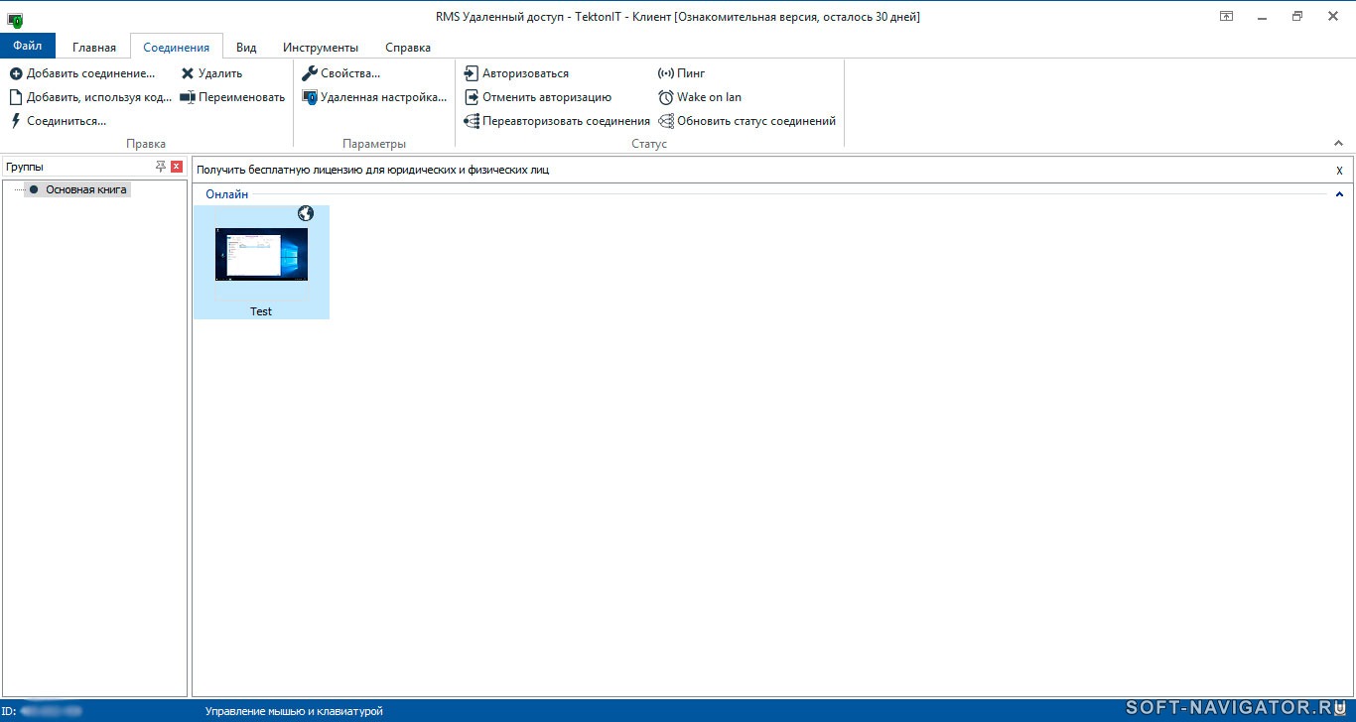The image size is (1356, 722).
Task: Select the Test computer thumbnail
Action: 261,261
